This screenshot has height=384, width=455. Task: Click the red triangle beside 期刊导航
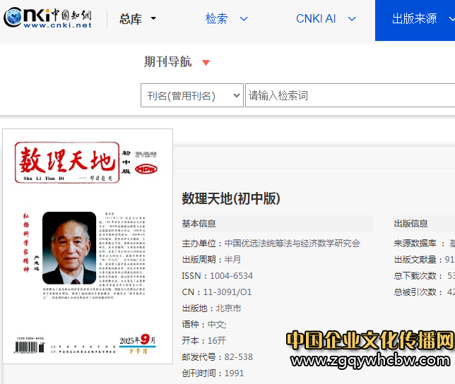206,63
